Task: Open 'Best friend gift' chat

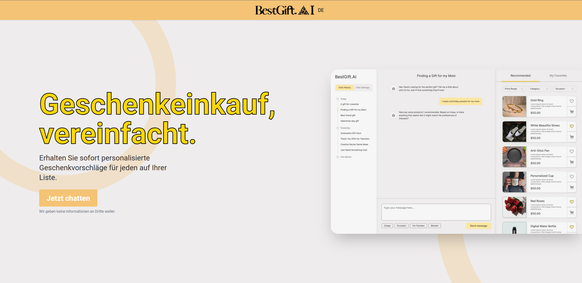Action: 348,116
